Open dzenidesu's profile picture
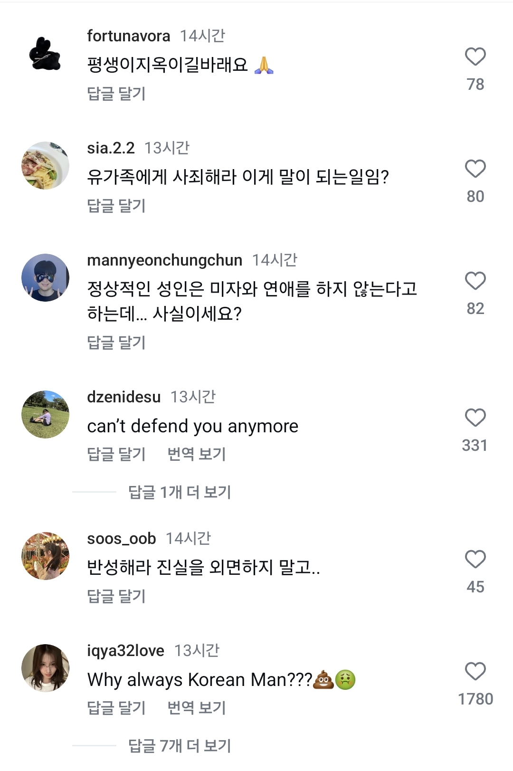This screenshot has width=513, height=771. click(46, 414)
